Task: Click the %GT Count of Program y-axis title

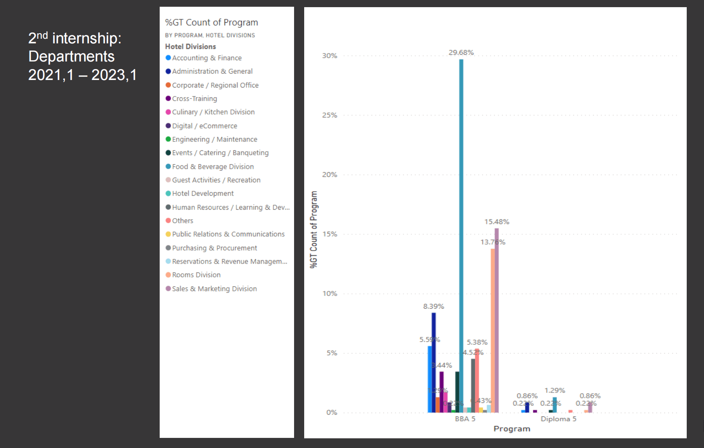Action: point(313,229)
